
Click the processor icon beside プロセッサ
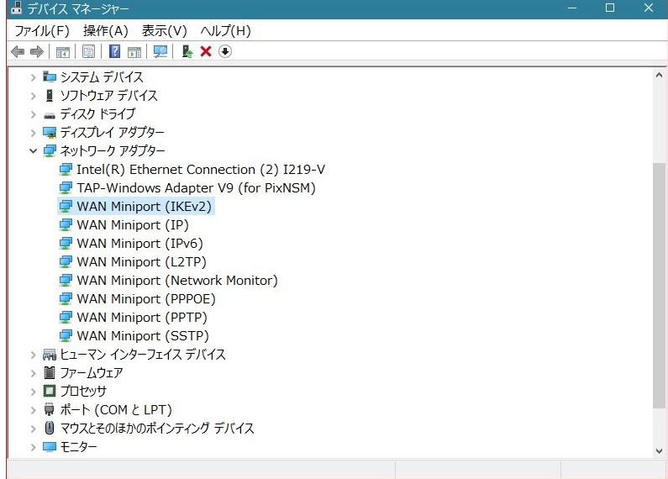click(x=50, y=392)
